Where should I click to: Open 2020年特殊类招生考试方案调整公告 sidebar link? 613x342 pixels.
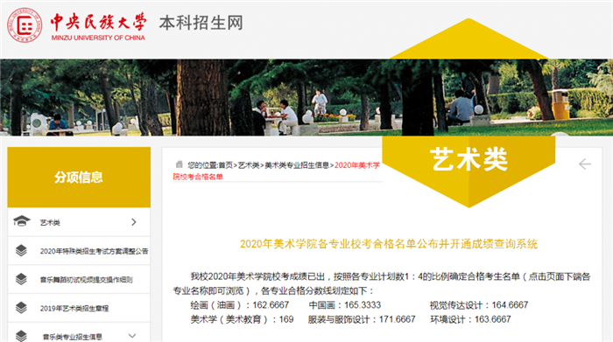point(94,251)
